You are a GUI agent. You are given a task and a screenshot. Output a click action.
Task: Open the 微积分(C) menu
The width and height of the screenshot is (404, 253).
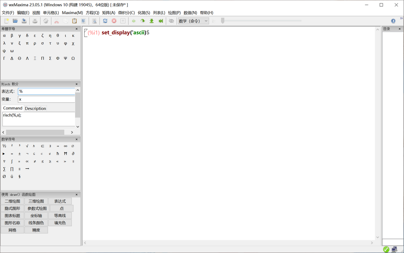point(126,13)
